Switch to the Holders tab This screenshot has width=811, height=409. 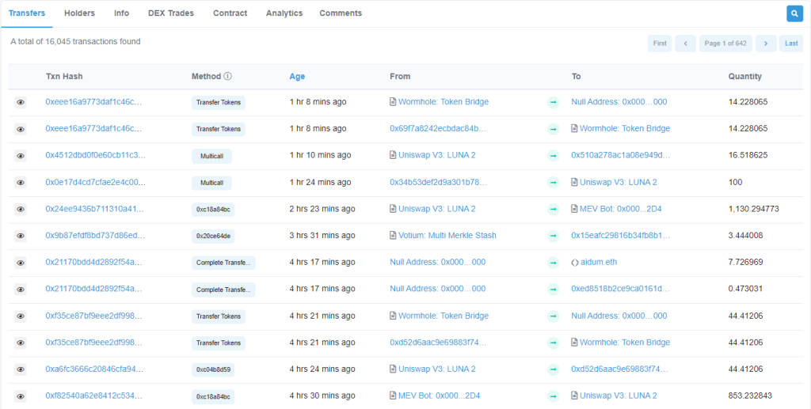80,13
